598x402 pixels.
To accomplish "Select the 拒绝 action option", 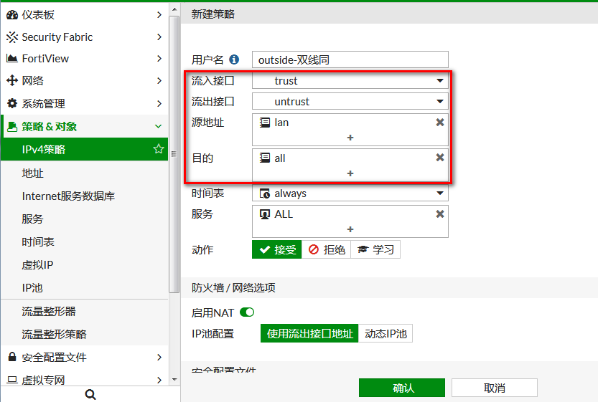I will [x=326, y=249].
